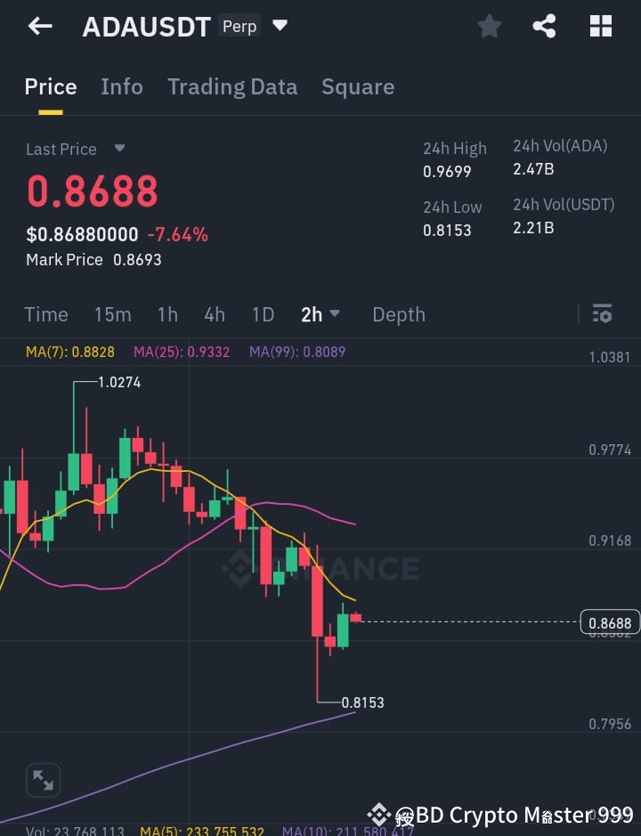The image size is (641, 836).
Task: Expand chart to fullscreen via bottom-left icon
Action: (x=43, y=780)
